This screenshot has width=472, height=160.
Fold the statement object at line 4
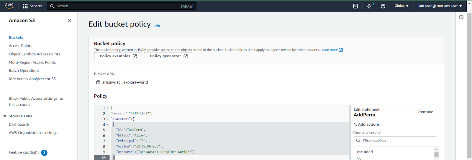coord(107,124)
